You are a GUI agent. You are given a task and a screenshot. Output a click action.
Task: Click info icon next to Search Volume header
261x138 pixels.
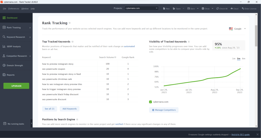tap(115, 57)
